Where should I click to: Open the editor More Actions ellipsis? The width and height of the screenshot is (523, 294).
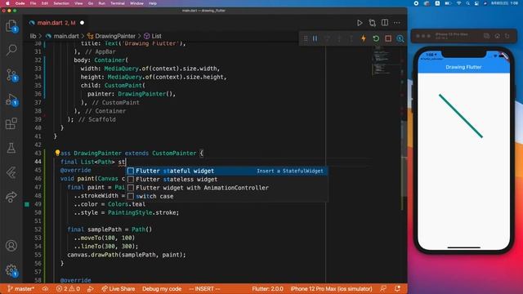[396, 23]
